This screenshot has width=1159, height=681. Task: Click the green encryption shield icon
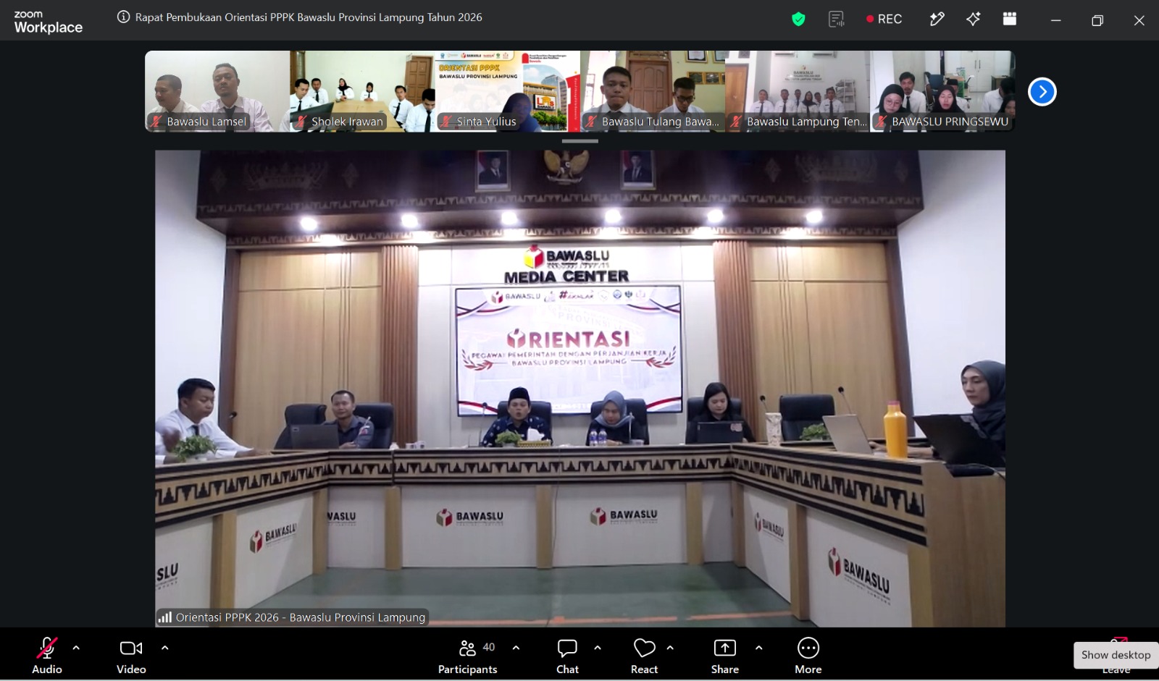(798, 20)
